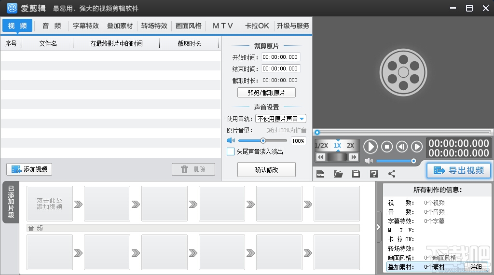The width and height of the screenshot is (494, 275).
Task: Click the 原片音量 volume slider
Action: coord(263,140)
